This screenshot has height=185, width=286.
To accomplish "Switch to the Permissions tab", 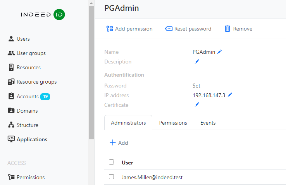I will [173, 123].
